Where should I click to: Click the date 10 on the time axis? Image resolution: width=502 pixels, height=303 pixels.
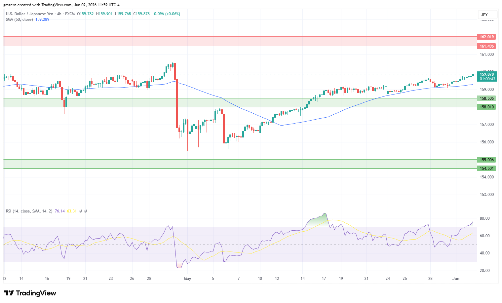coord(260,279)
